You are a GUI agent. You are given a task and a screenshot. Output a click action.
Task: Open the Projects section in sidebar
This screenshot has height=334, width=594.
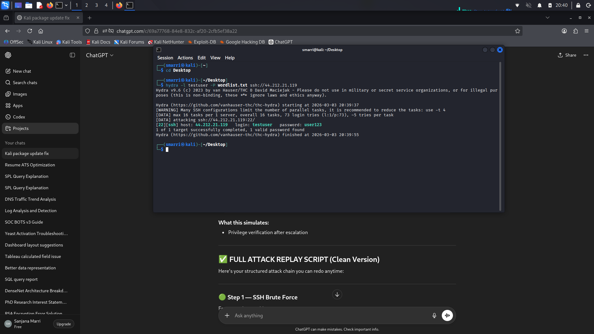click(21, 128)
